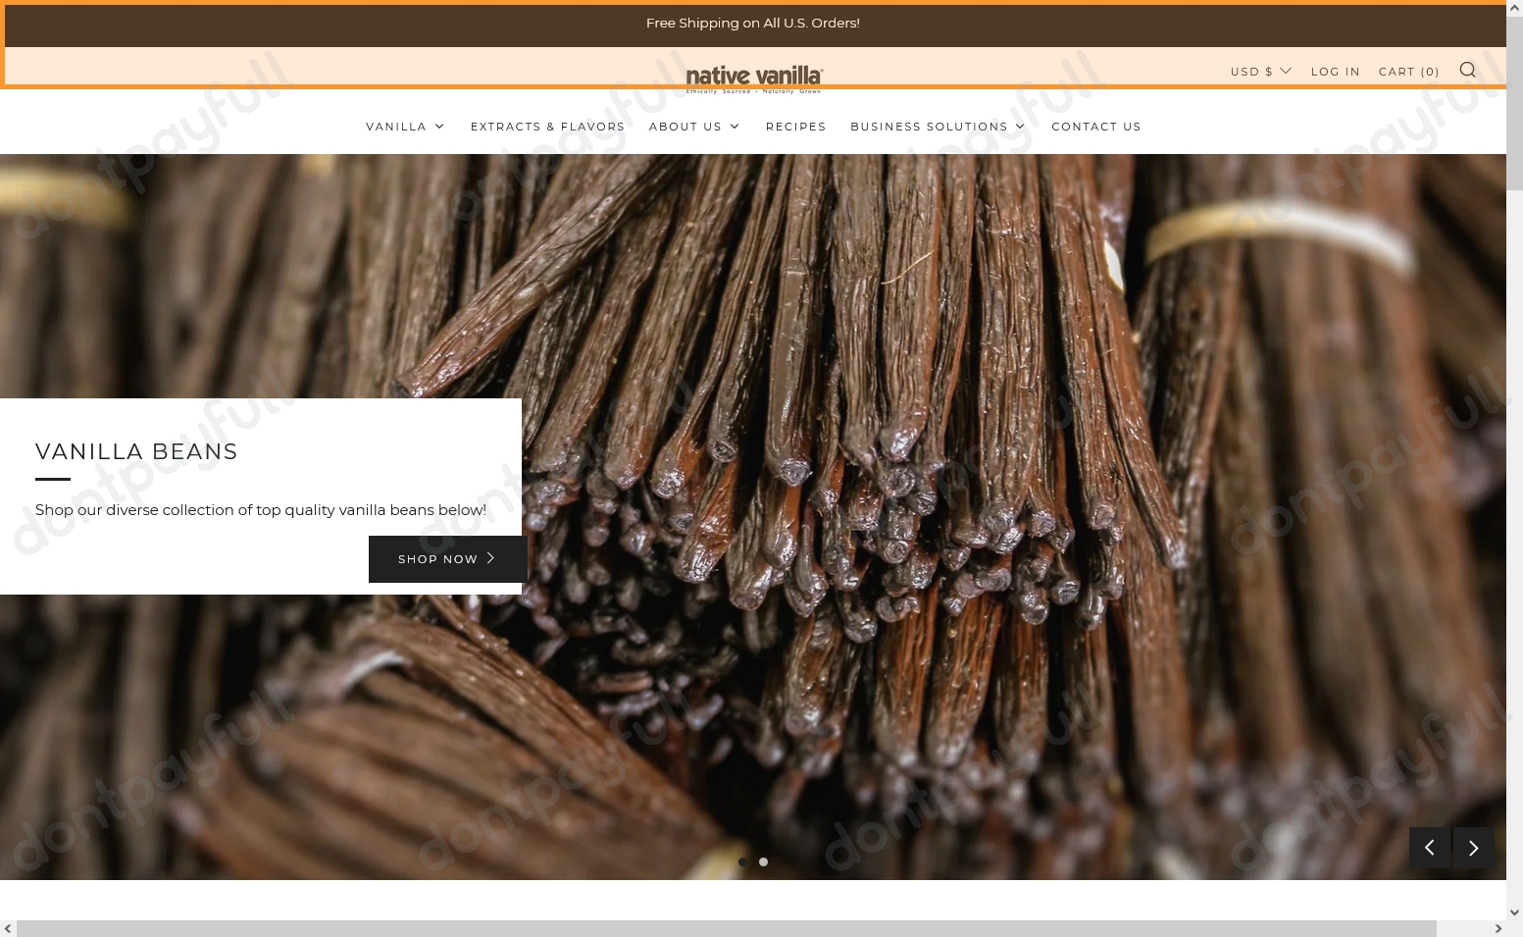Viewport: 1523px width, 937px height.
Task: Click the horizontal scrollbar track
Action: (x=1465, y=929)
